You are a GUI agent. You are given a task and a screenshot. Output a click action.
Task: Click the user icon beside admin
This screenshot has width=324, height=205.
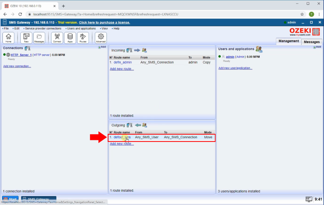(x=223, y=57)
